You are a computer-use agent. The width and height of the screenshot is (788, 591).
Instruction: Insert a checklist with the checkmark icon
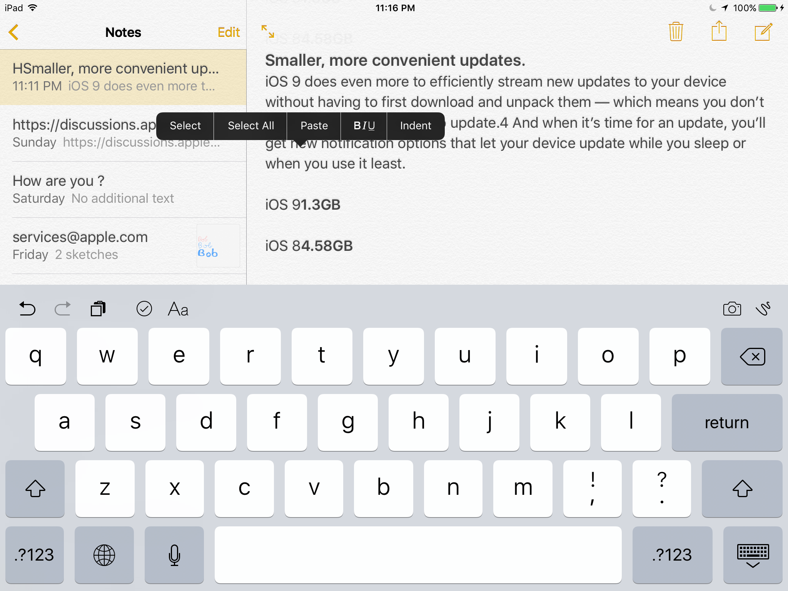(144, 309)
